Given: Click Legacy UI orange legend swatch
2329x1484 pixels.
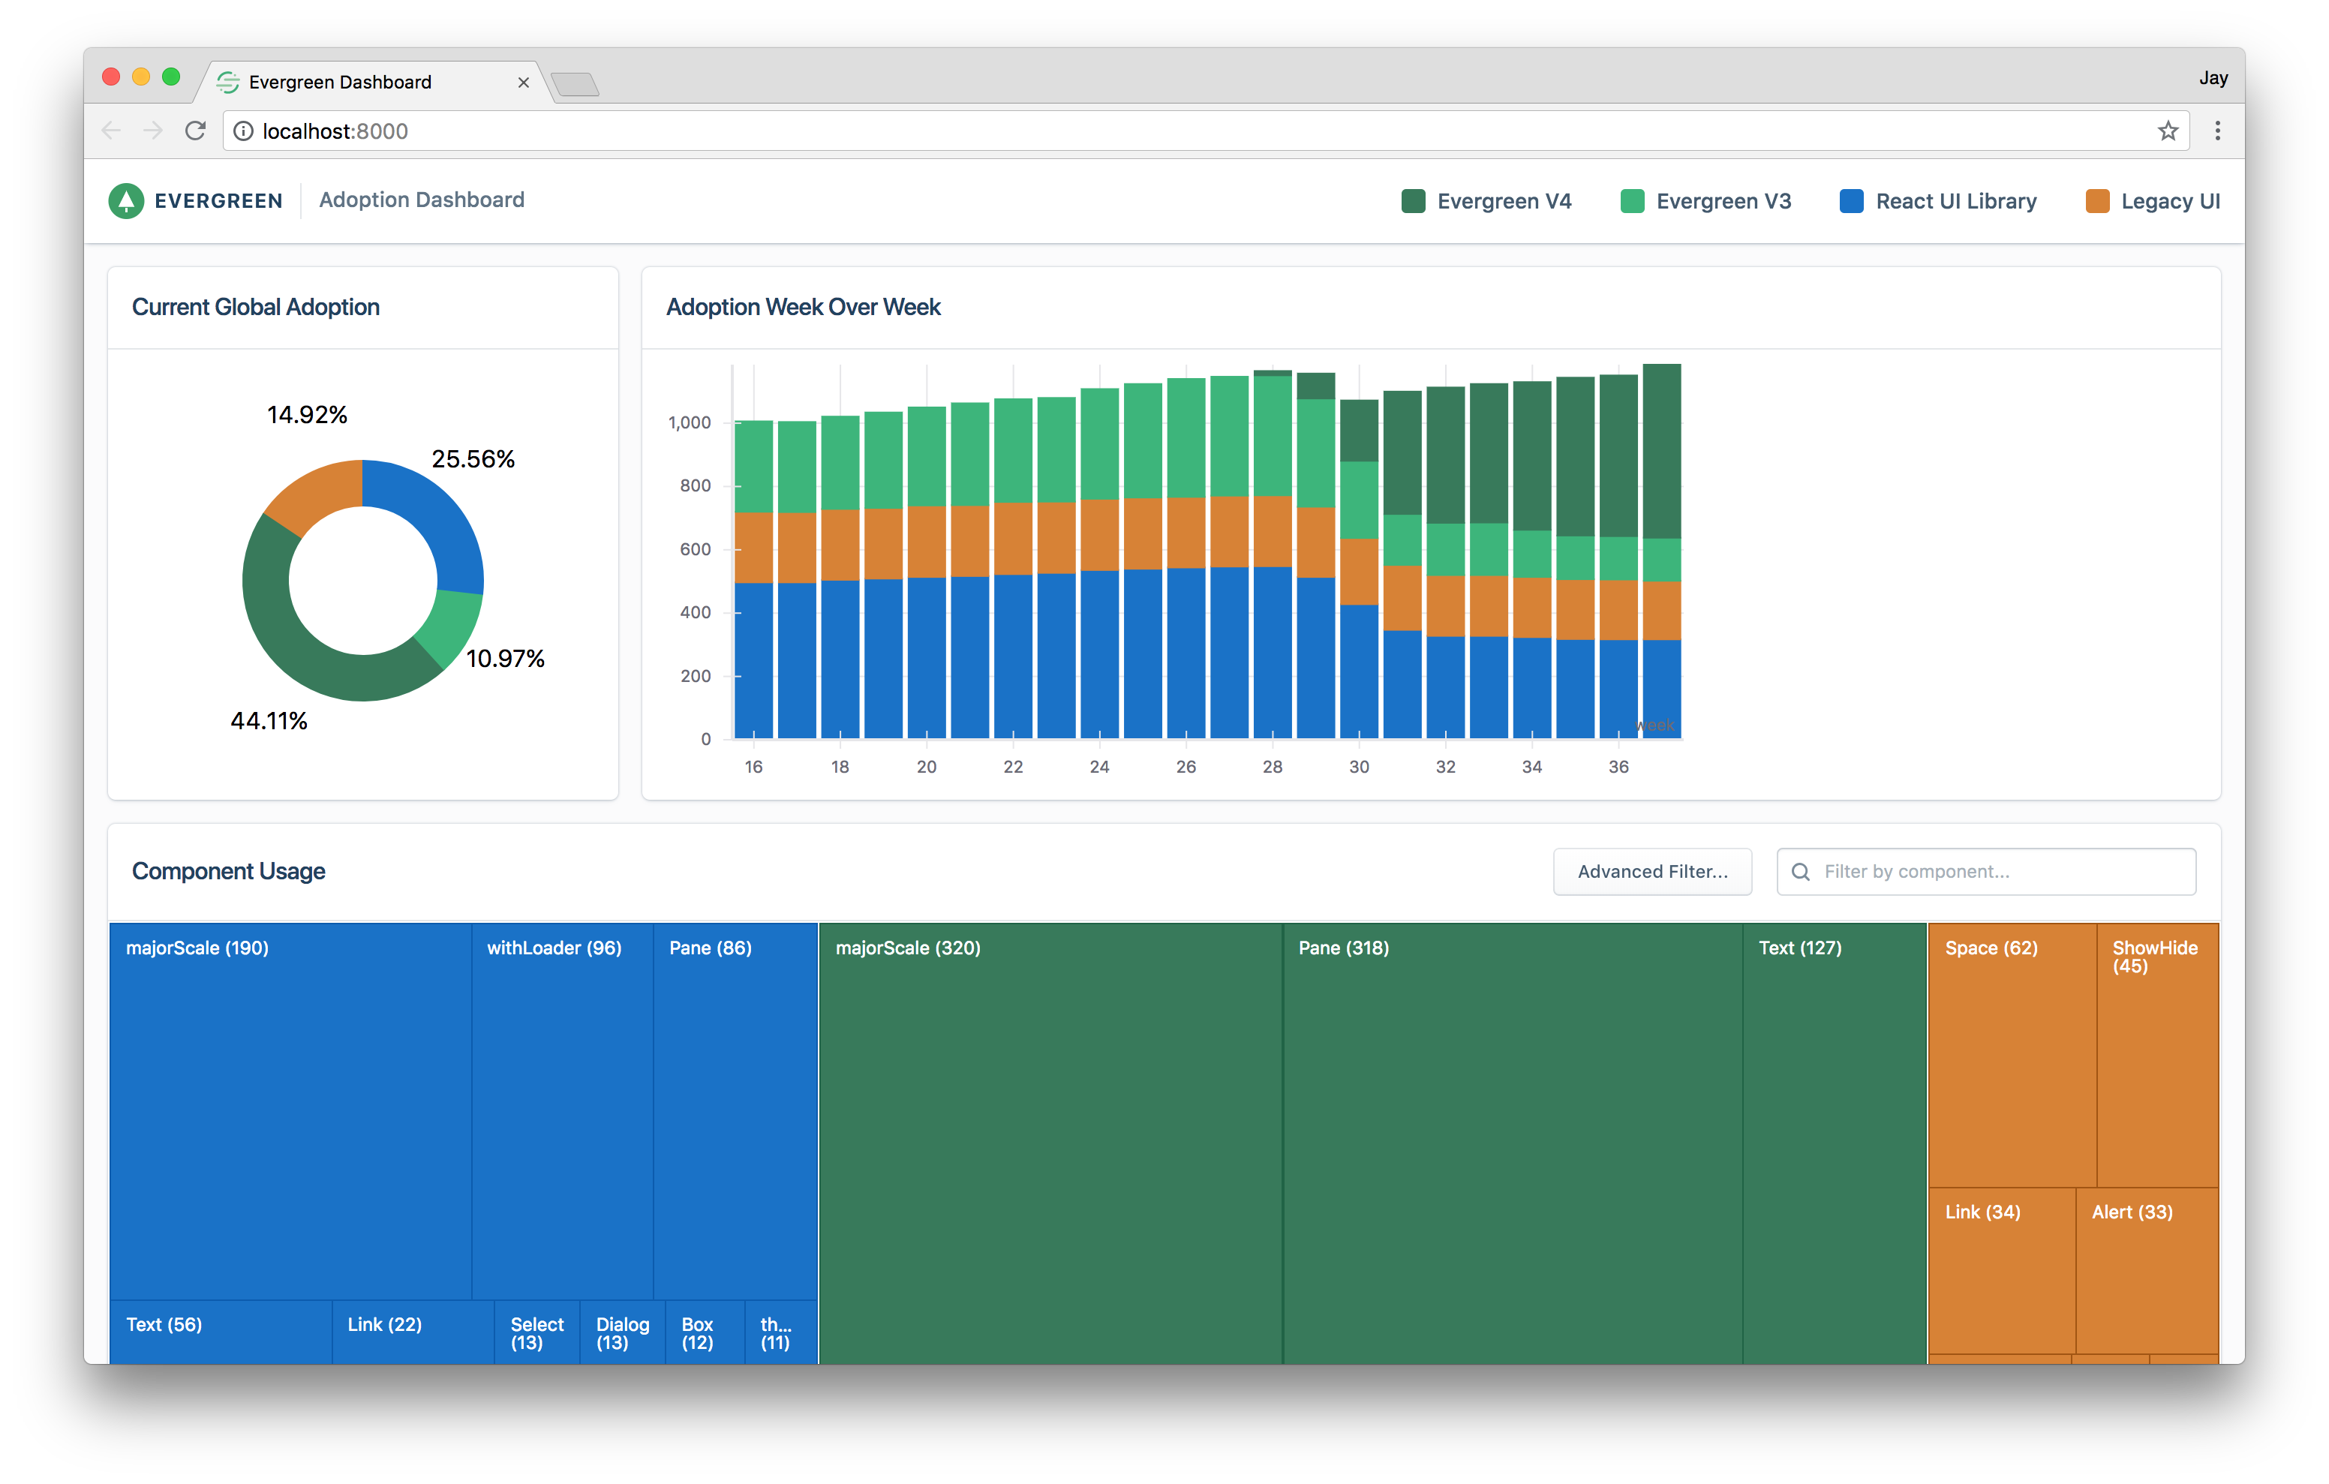Looking at the screenshot, I should 2097,201.
